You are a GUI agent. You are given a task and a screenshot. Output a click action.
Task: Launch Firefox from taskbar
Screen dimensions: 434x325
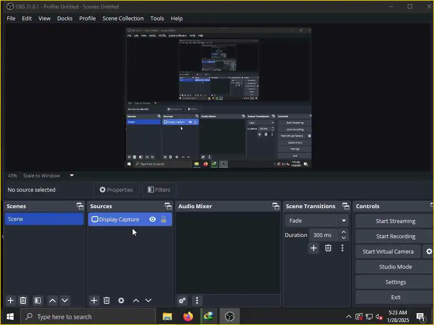tap(188, 317)
